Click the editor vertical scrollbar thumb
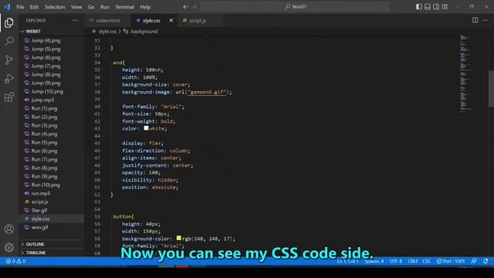The image size is (494, 278). 491,89
